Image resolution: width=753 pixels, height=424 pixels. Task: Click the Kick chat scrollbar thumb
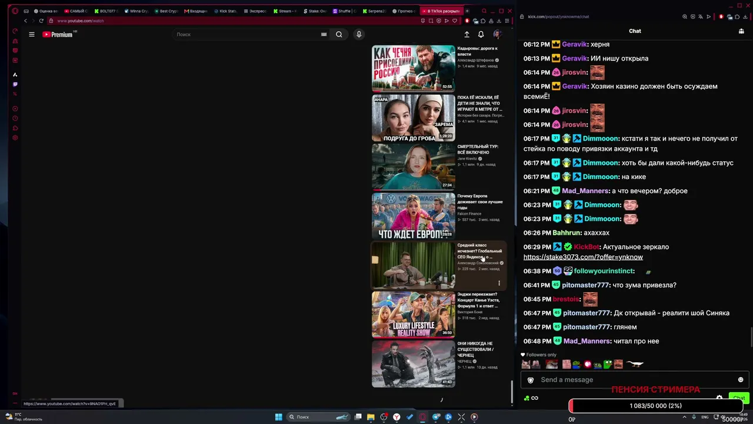(x=751, y=337)
